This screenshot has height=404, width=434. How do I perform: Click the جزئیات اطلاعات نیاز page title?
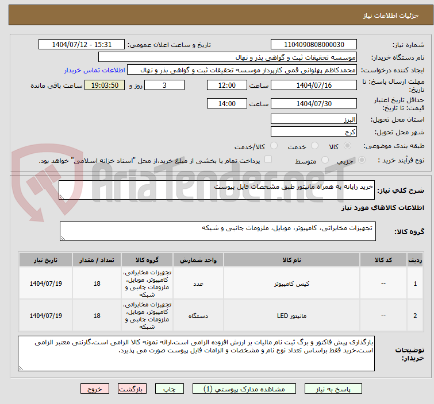click(391, 15)
